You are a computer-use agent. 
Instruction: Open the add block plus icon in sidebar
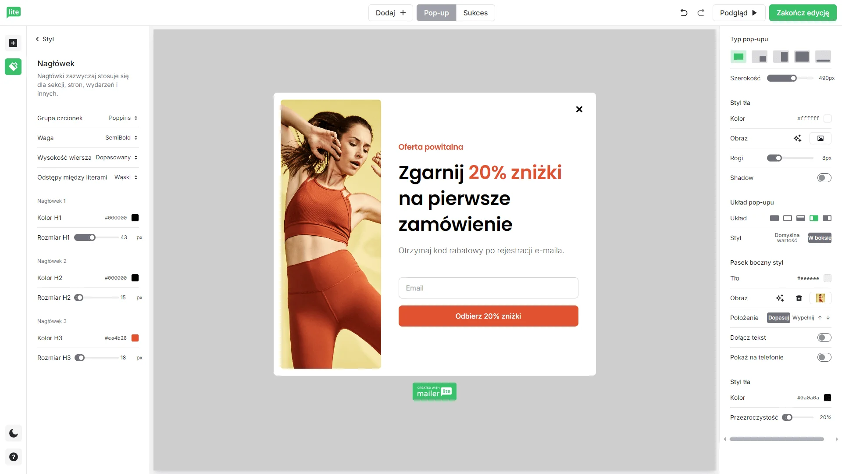tap(13, 43)
